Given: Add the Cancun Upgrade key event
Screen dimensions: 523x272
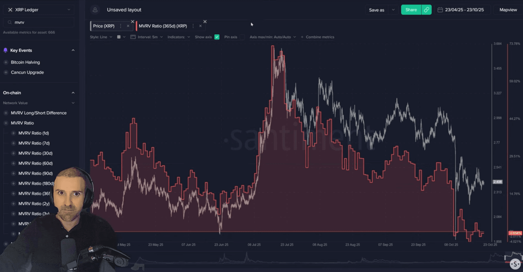Looking at the screenshot, I should point(6,73).
